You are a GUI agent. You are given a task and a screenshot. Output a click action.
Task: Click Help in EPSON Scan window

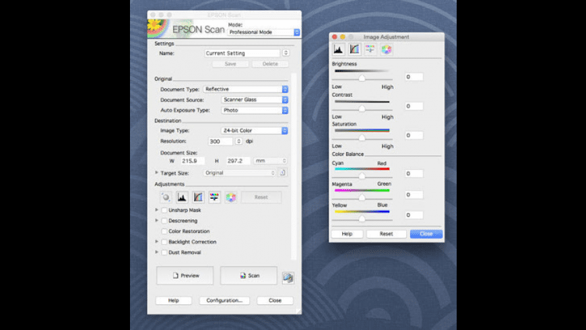point(173,300)
